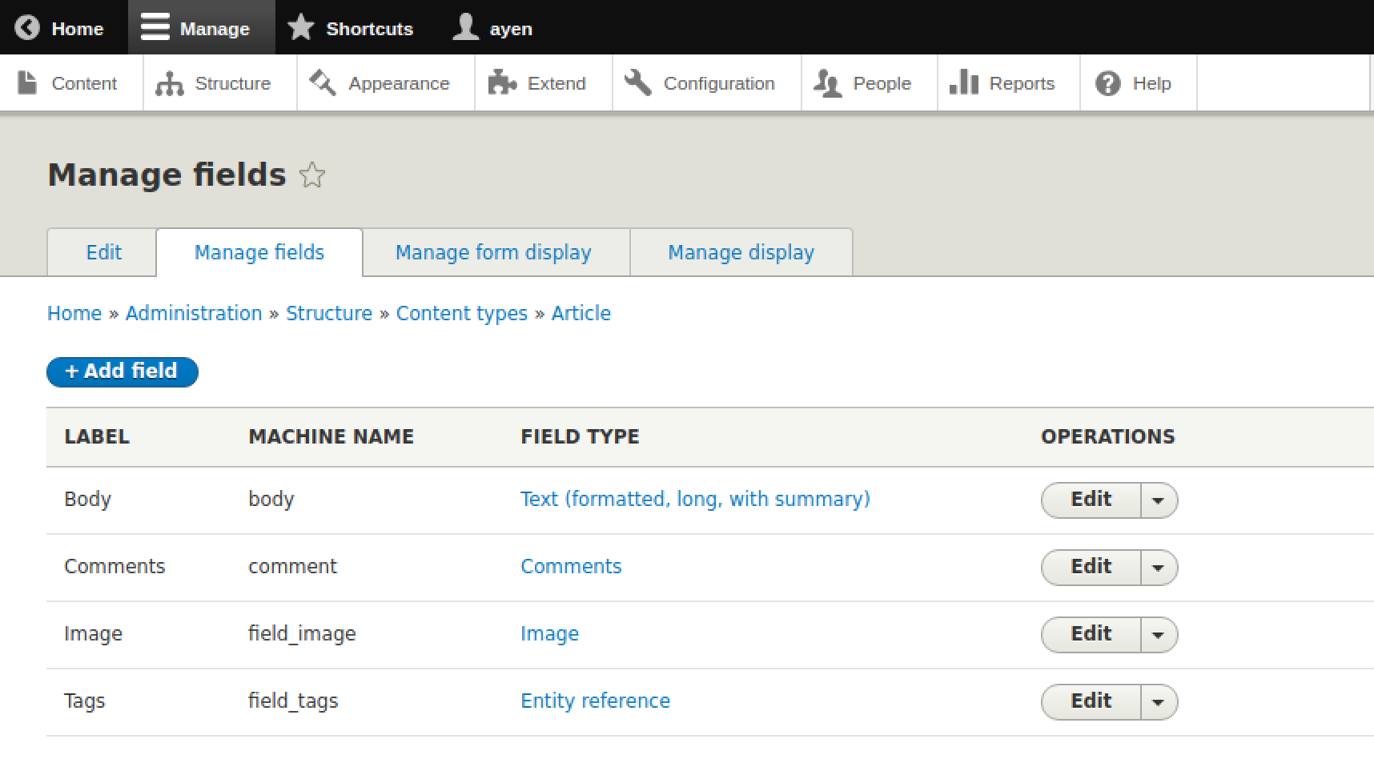Star the Manage fields page as shortcut
This screenshot has width=1374, height=759.
(x=312, y=175)
